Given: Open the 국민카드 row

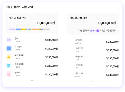Looking at the screenshot, I should click(97, 58).
